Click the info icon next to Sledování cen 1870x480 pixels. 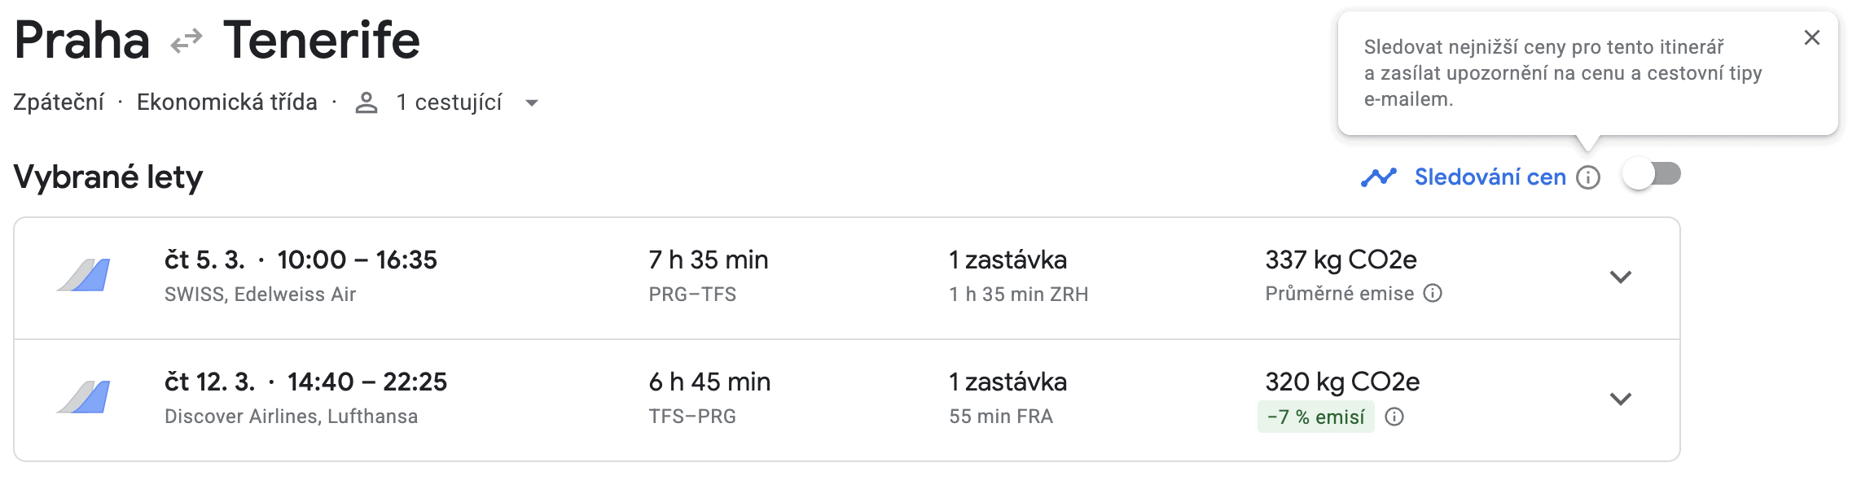(x=1588, y=177)
